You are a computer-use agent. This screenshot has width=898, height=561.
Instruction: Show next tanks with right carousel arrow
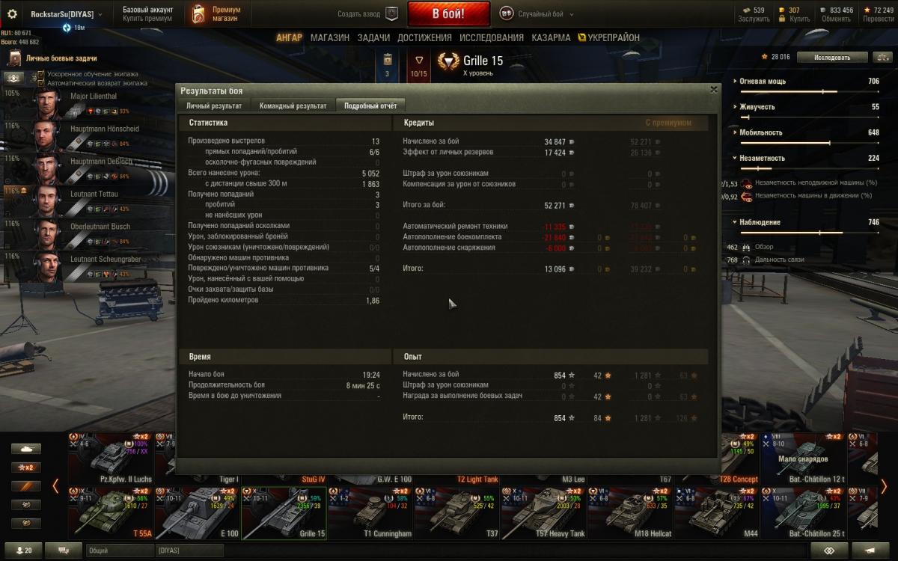(x=884, y=486)
